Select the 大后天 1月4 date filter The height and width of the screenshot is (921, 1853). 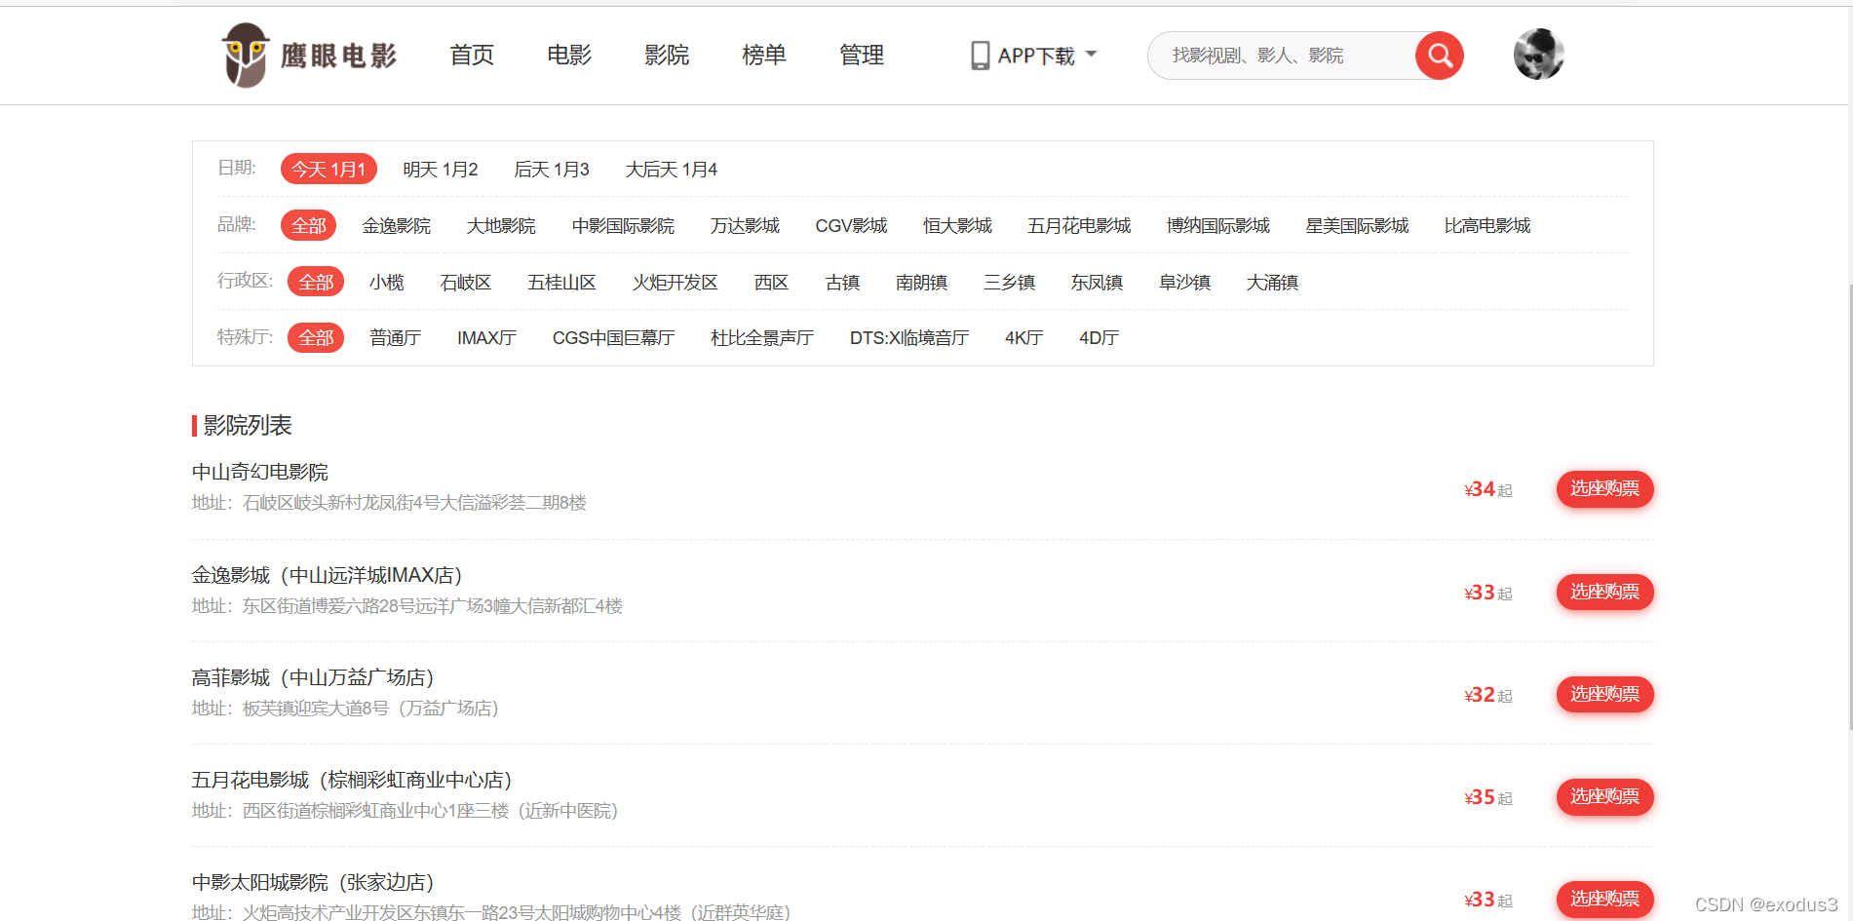tap(671, 169)
